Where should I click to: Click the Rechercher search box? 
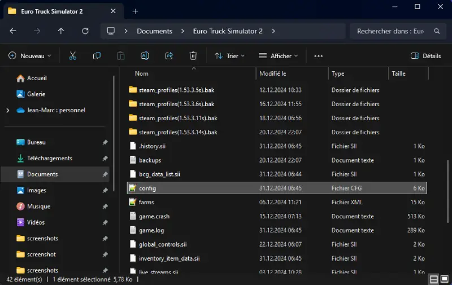(390, 31)
